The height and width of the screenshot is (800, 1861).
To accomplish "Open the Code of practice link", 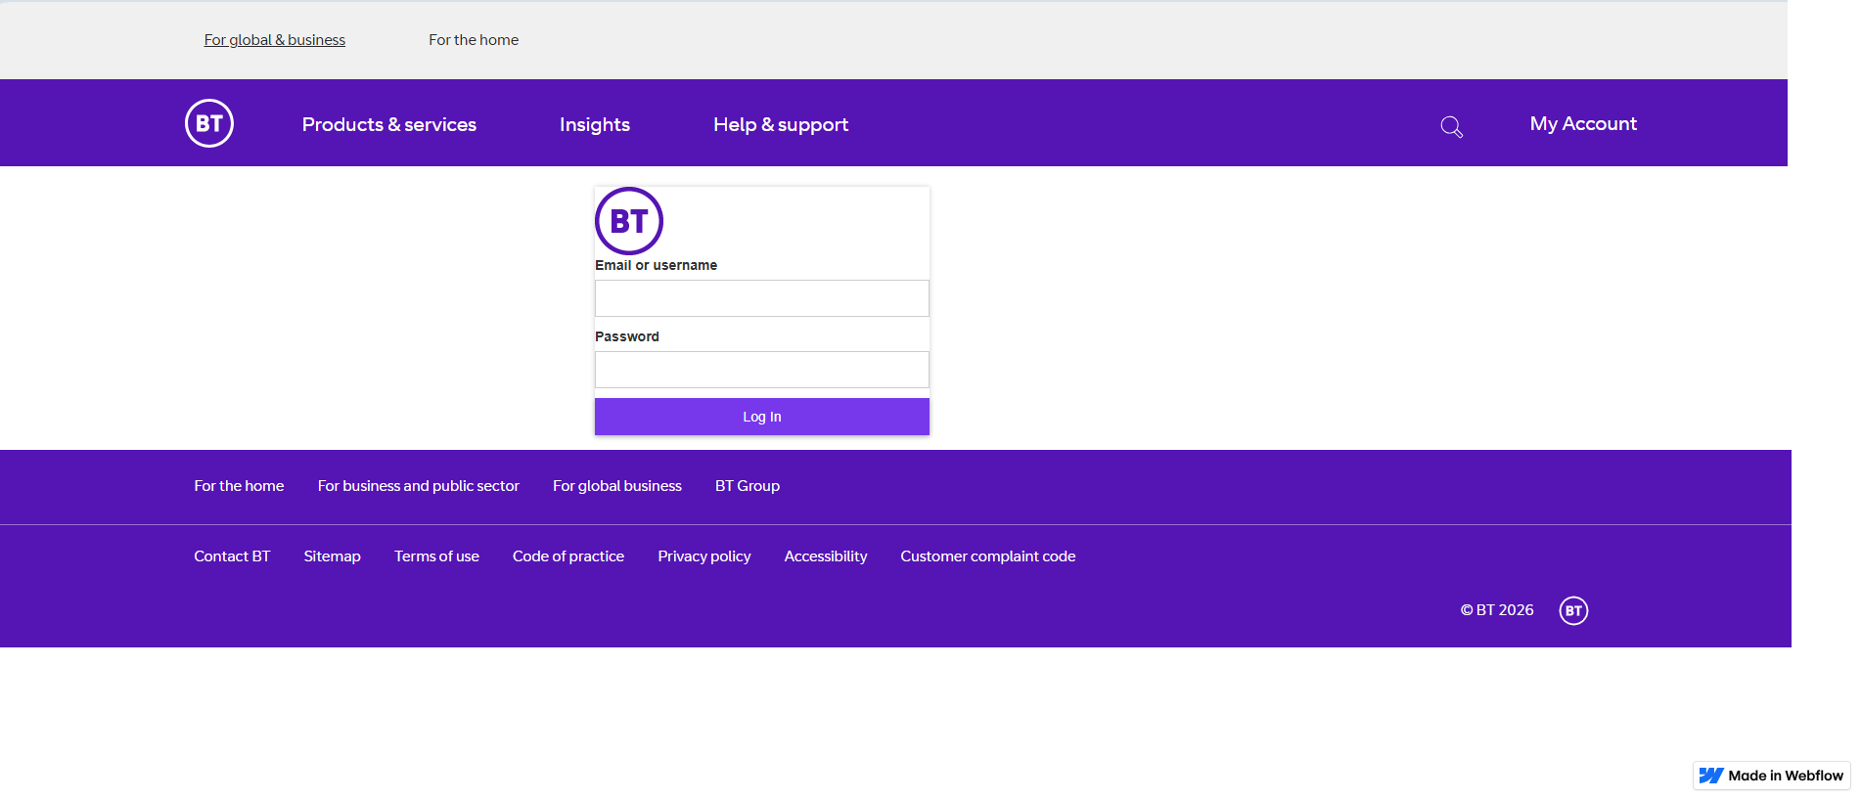I will pos(568,556).
